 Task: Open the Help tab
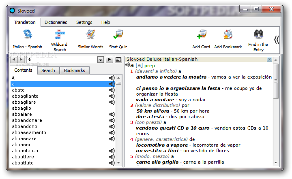(x=105, y=22)
